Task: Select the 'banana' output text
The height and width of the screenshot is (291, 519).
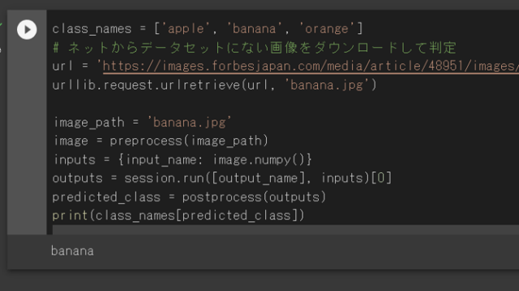Action: 72,251
